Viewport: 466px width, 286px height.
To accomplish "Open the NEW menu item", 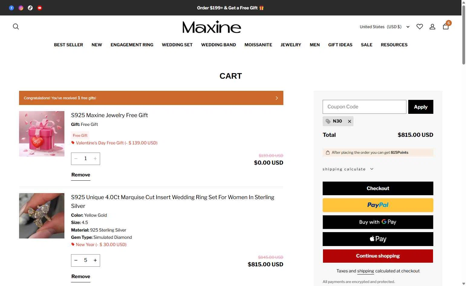I will tap(97, 45).
